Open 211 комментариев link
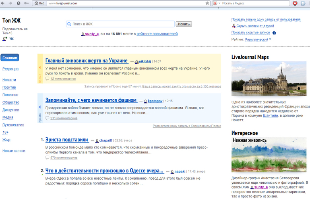Viewport: 310px width, 199px height. 64,118
